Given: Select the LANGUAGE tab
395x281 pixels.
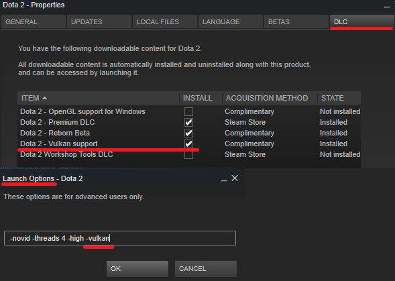Looking at the screenshot, I should pos(231,22).
